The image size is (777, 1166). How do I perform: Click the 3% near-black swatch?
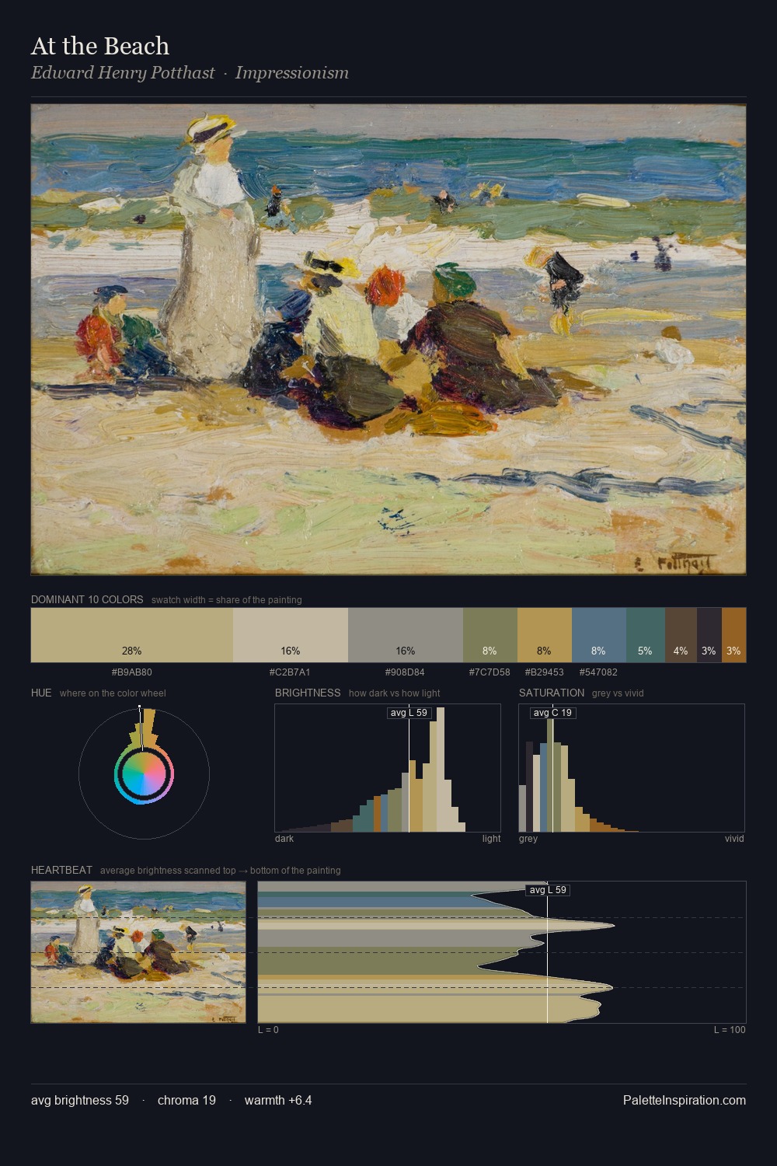point(709,635)
